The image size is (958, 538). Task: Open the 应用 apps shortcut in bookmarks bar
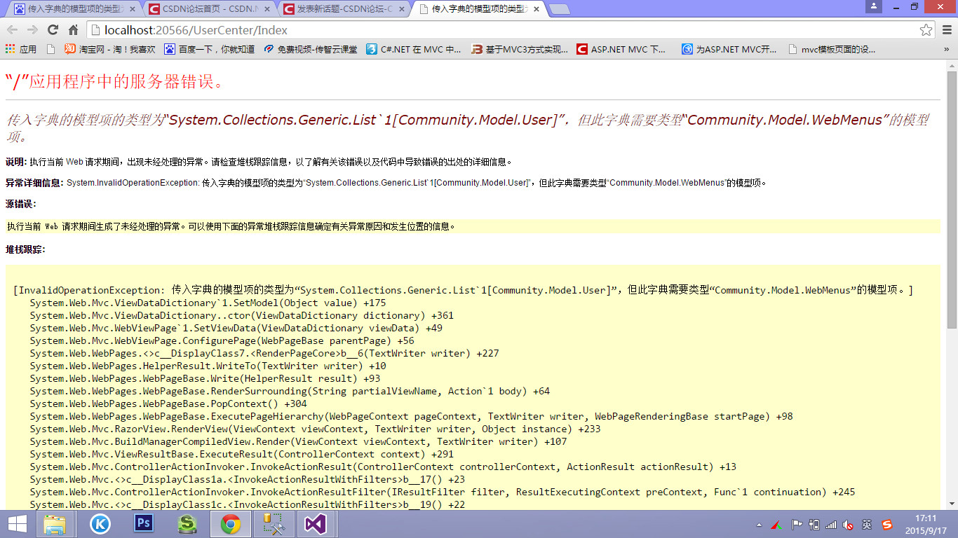(21, 49)
